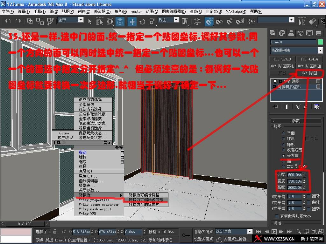Image resolution: width=326 pixels, height=244 pixels.
Task: Click the 0 / 100 time slider
Action: (25, 224)
